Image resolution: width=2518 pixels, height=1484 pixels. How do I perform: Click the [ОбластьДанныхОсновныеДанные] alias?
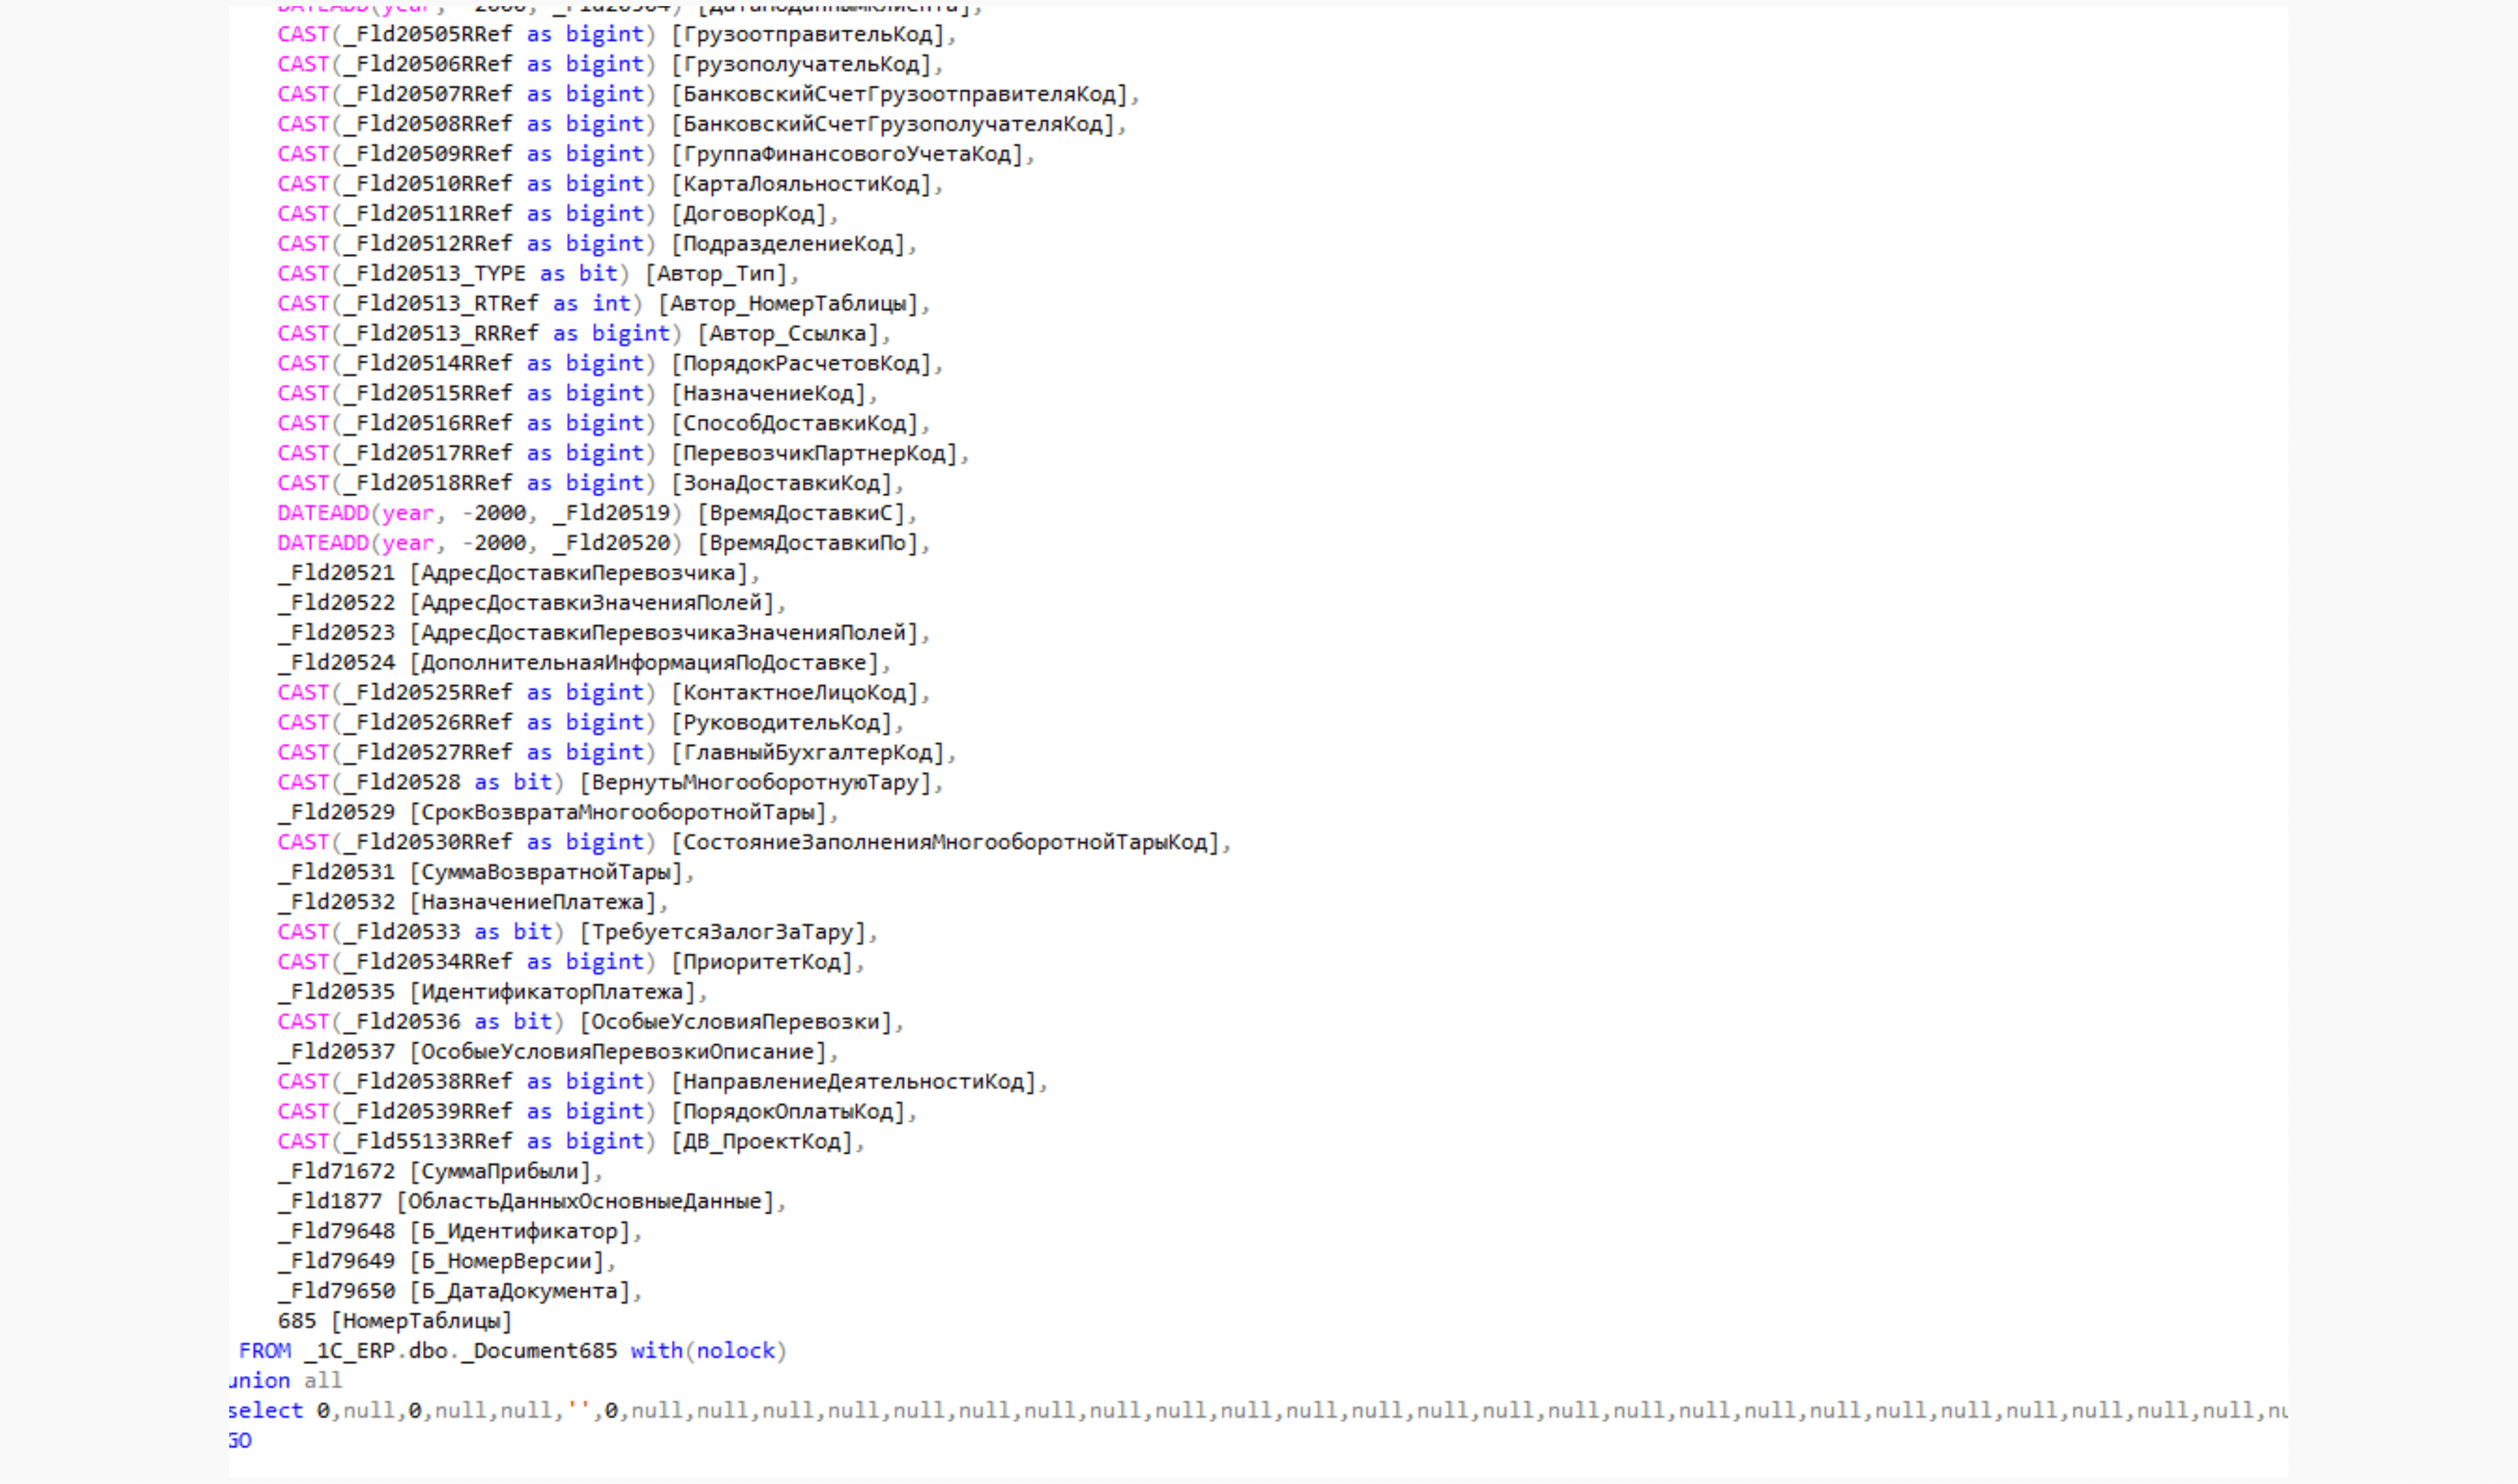tap(585, 1203)
